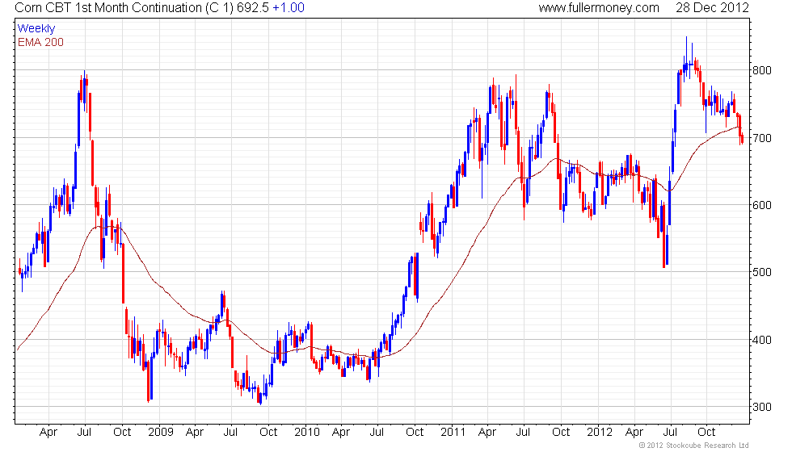Click the '800' price axis label
This screenshot has height=452, width=792.
coord(761,71)
